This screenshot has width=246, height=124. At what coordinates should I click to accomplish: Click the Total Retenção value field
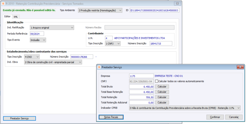click(x=141, y=97)
